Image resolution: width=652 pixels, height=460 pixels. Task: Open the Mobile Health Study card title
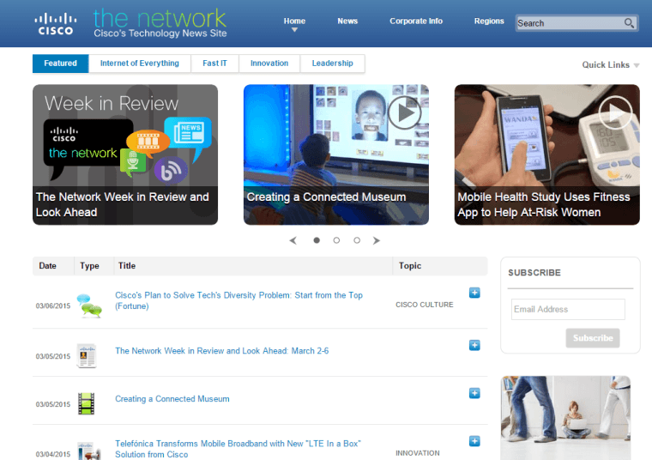(543, 204)
